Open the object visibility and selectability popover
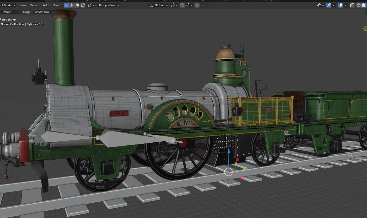 pyautogui.click(x=320, y=5)
